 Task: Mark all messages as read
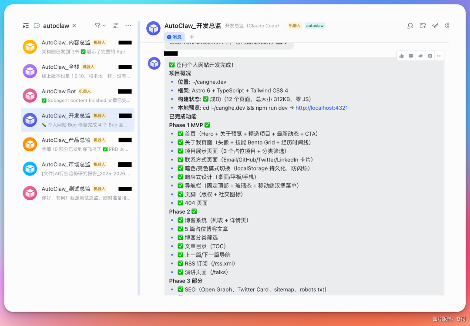(435, 26)
